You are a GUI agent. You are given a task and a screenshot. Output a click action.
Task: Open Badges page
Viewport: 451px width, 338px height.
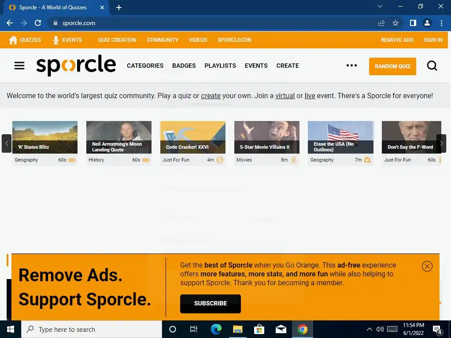point(184,66)
